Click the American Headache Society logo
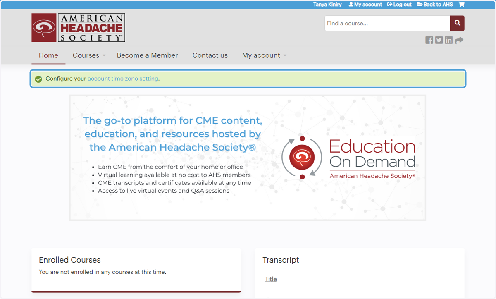This screenshot has width=496, height=299. click(x=78, y=28)
